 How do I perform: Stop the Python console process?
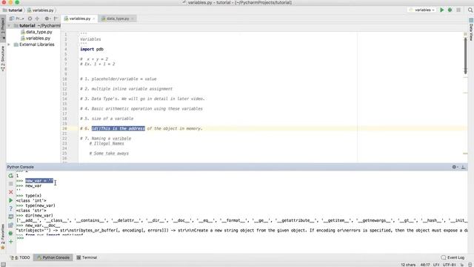tap(11, 184)
